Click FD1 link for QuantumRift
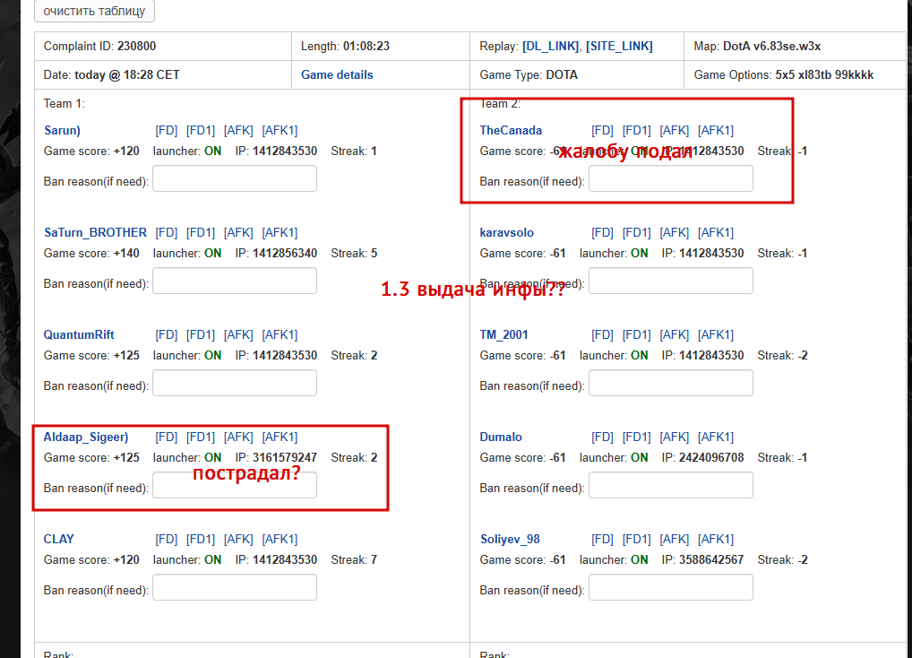Viewport: 912px width, 658px height. 201,335
